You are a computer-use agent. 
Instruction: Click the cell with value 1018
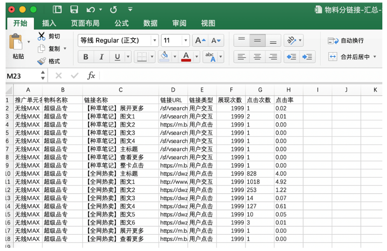coord(260,182)
